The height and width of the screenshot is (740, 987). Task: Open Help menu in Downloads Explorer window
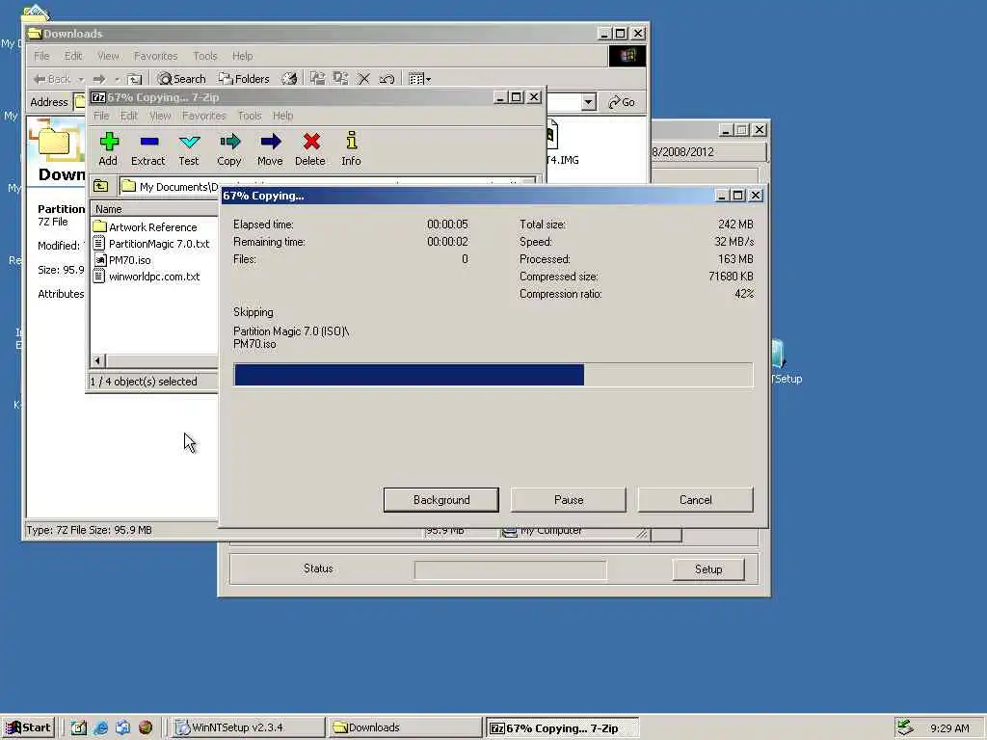pyautogui.click(x=242, y=56)
